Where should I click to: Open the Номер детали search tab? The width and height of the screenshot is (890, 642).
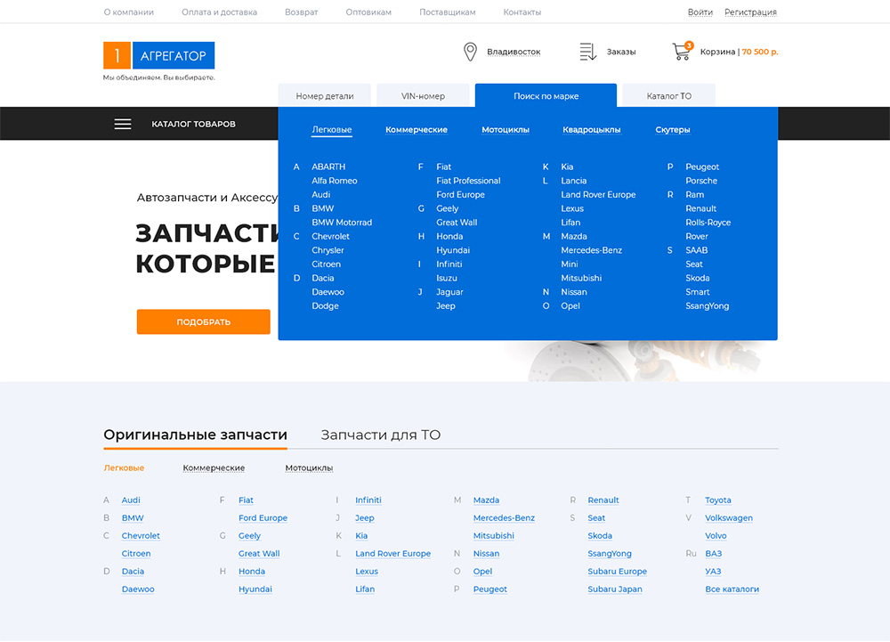point(325,96)
